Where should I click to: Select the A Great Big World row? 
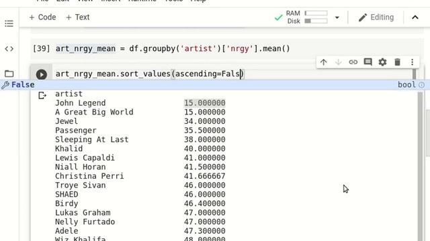pyautogui.click(x=140, y=112)
